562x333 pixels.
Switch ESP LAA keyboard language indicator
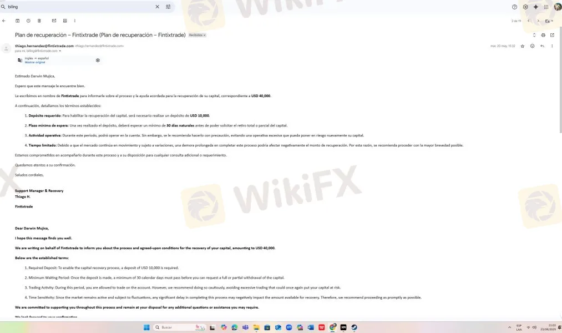(519, 327)
